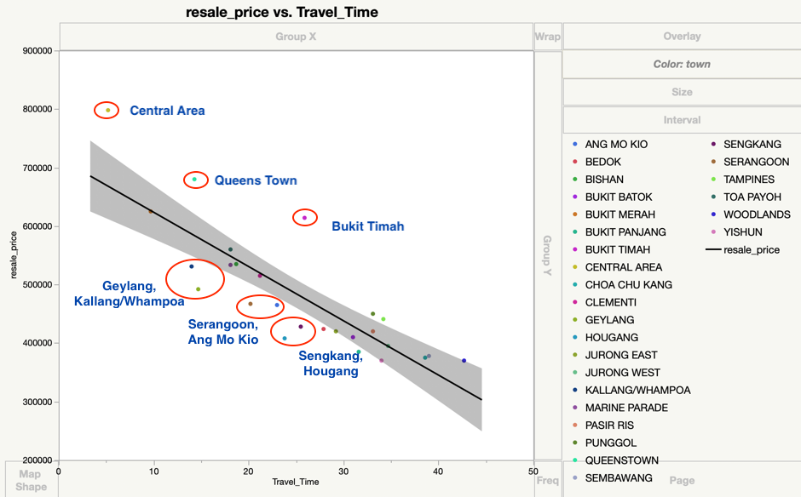This screenshot has height=497, width=801.
Task: Click the Interval drop zone
Action: point(682,120)
